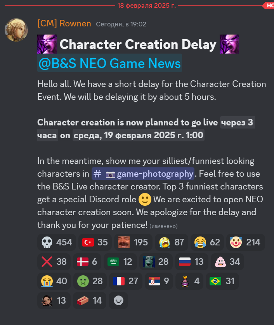Screen dimensions: 274x325
Task: Click the timestamp среда, 19 февраля 2025
Action: pyautogui.click(x=138, y=135)
